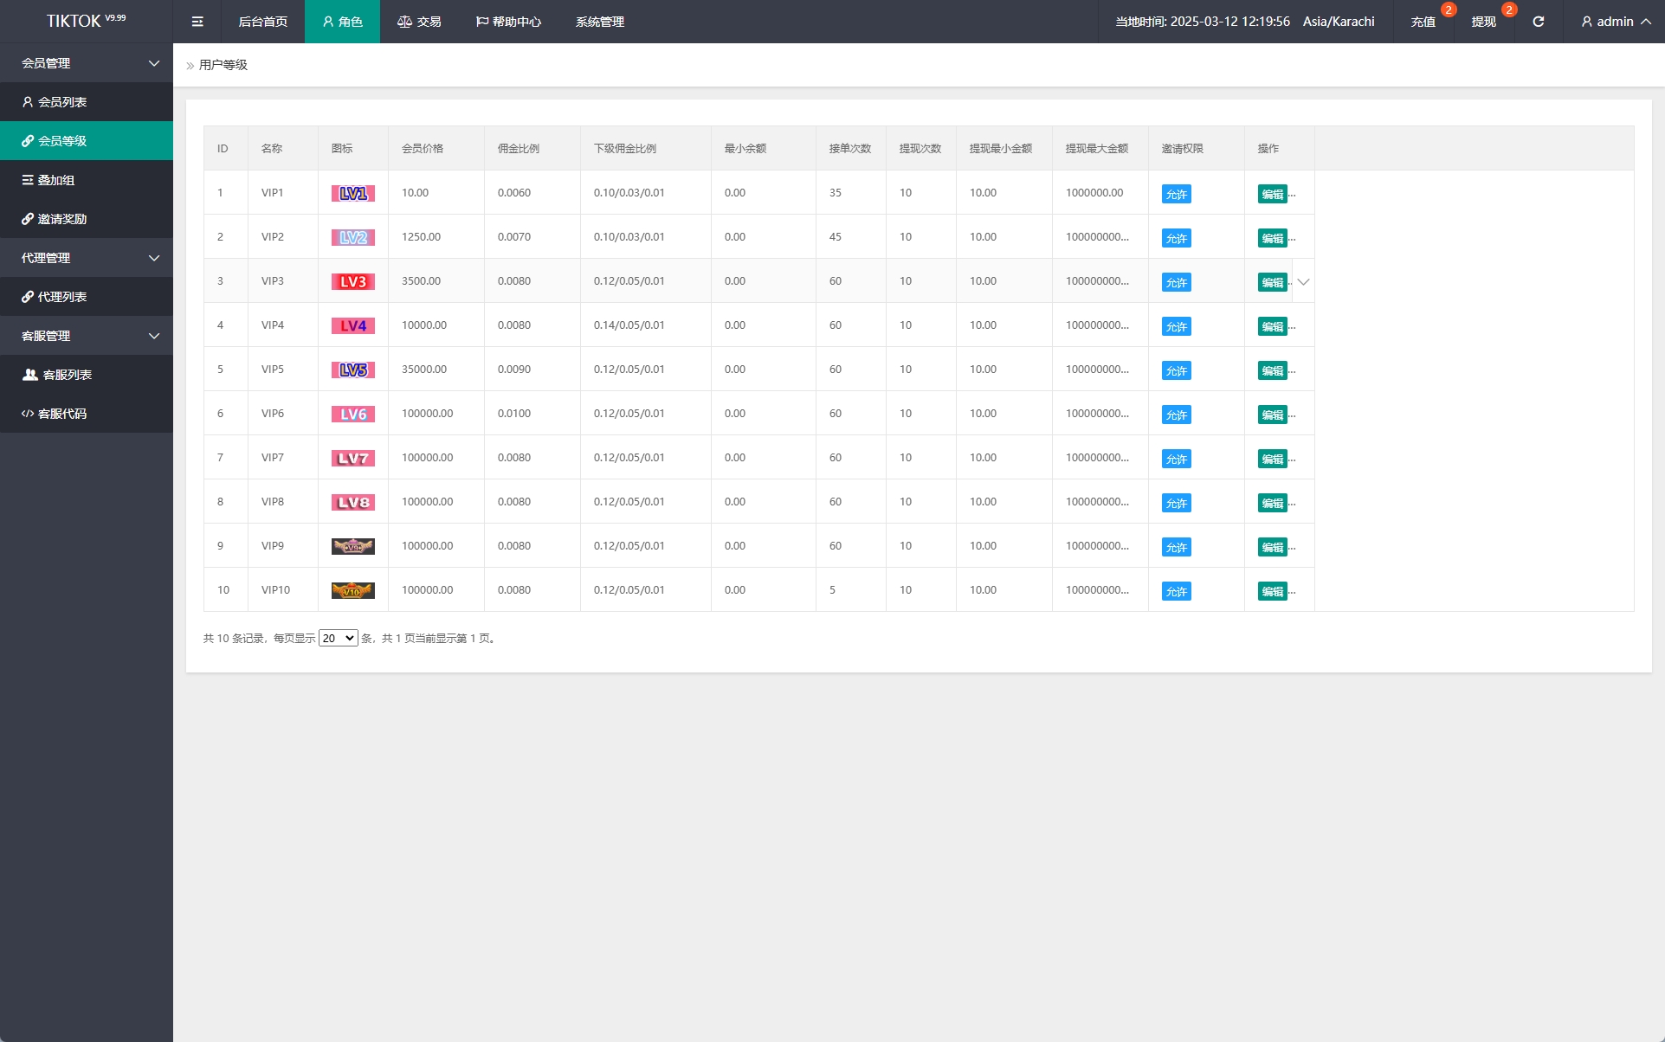Screen dimensions: 1665x1042
Task: Click the LV1 level badge icon
Action: click(352, 194)
